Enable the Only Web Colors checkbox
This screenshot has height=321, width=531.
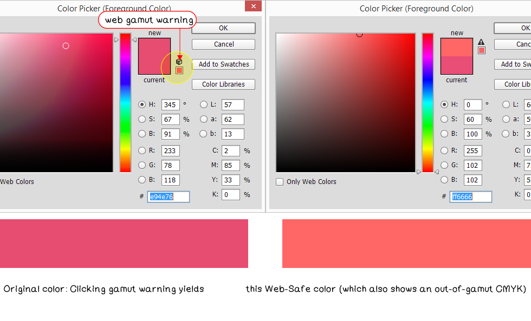pyautogui.click(x=280, y=182)
